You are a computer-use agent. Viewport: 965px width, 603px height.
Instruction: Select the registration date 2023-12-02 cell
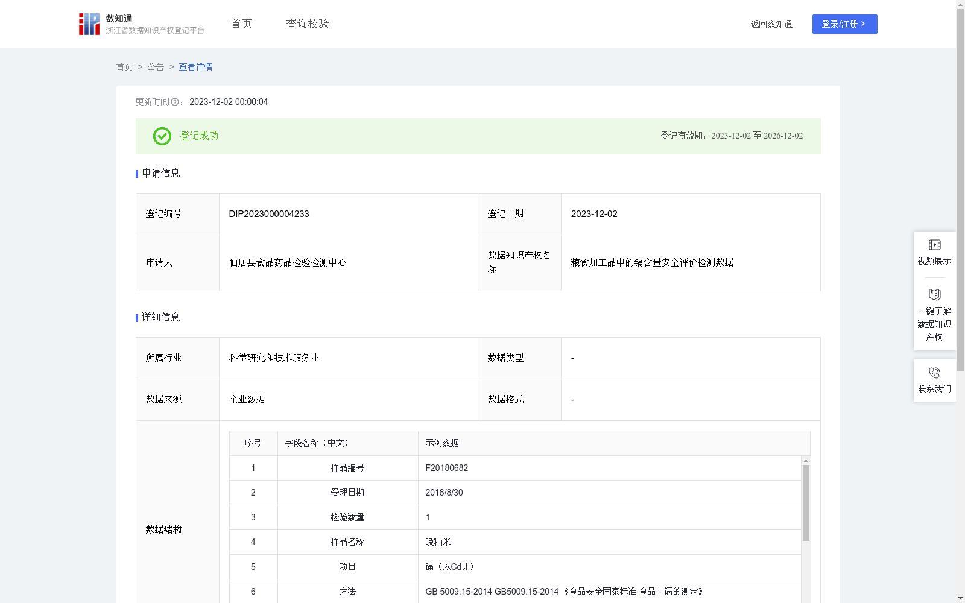tap(691, 214)
